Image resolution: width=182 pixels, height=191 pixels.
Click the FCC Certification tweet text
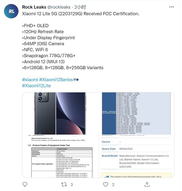[81, 14]
